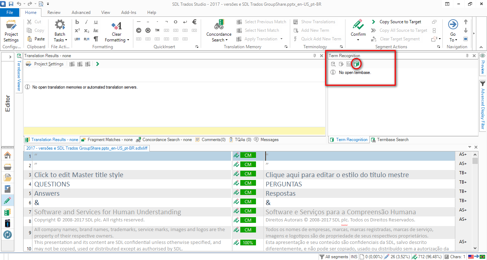
Task: Click Copy Source to Target
Action: tap(396, 22)
